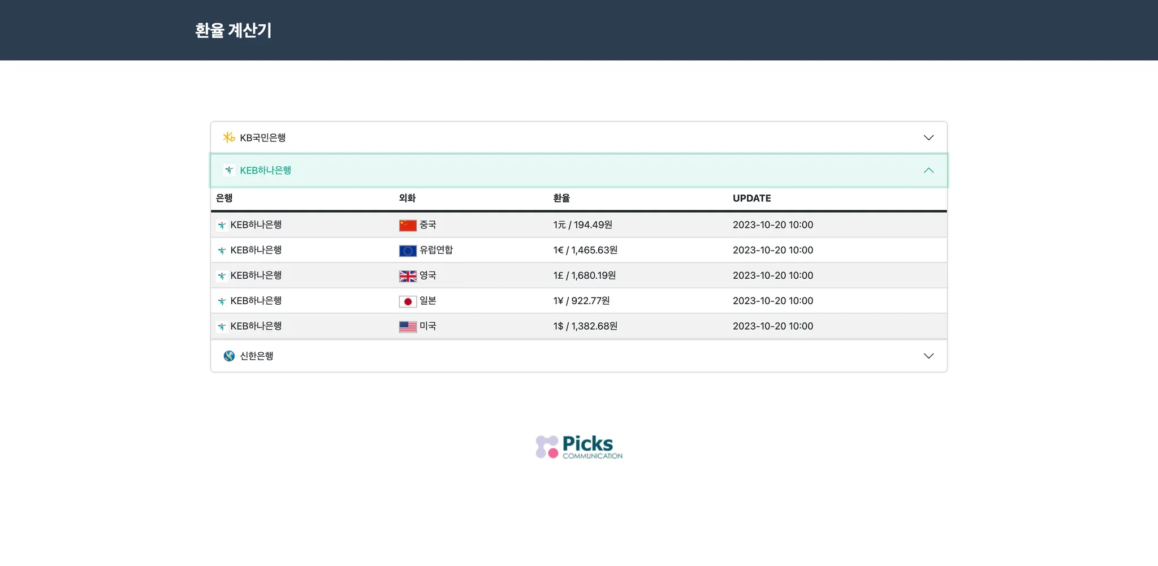Click the 환율 계산기 page title
Image resolution: width=1158 pixels, height=566 pixels.
coord(234,30)
